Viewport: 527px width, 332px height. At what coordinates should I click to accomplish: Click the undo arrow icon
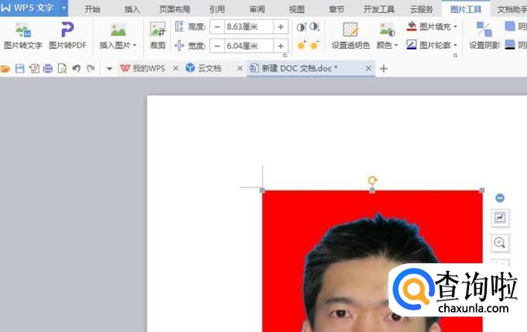76,69
